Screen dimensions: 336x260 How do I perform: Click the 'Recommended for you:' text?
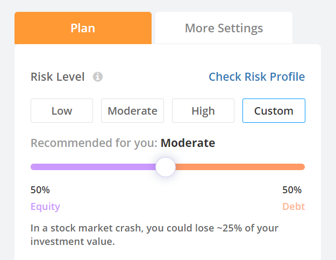point(94,143)
